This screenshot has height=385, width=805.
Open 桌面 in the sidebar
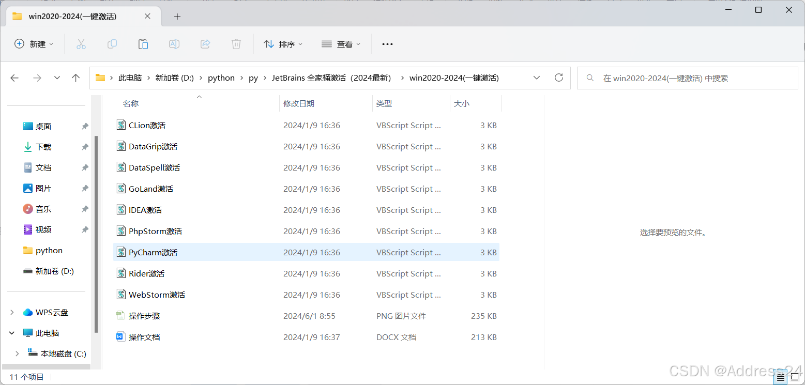[43, 126]
